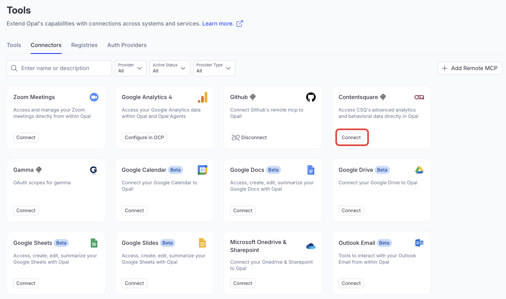Click the Google Slides yellow icon
Screen dimensions: 506x299
coord(203,243)
